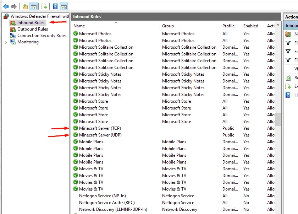This screenshot has width=298, height=214.
Task: Click the Export List toolbar icon
Action: [x=44, y=7]
